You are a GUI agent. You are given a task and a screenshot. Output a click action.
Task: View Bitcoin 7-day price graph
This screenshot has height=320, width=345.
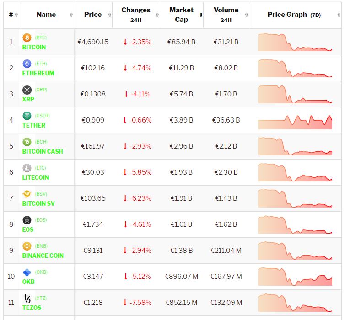[x=295, y=42]
